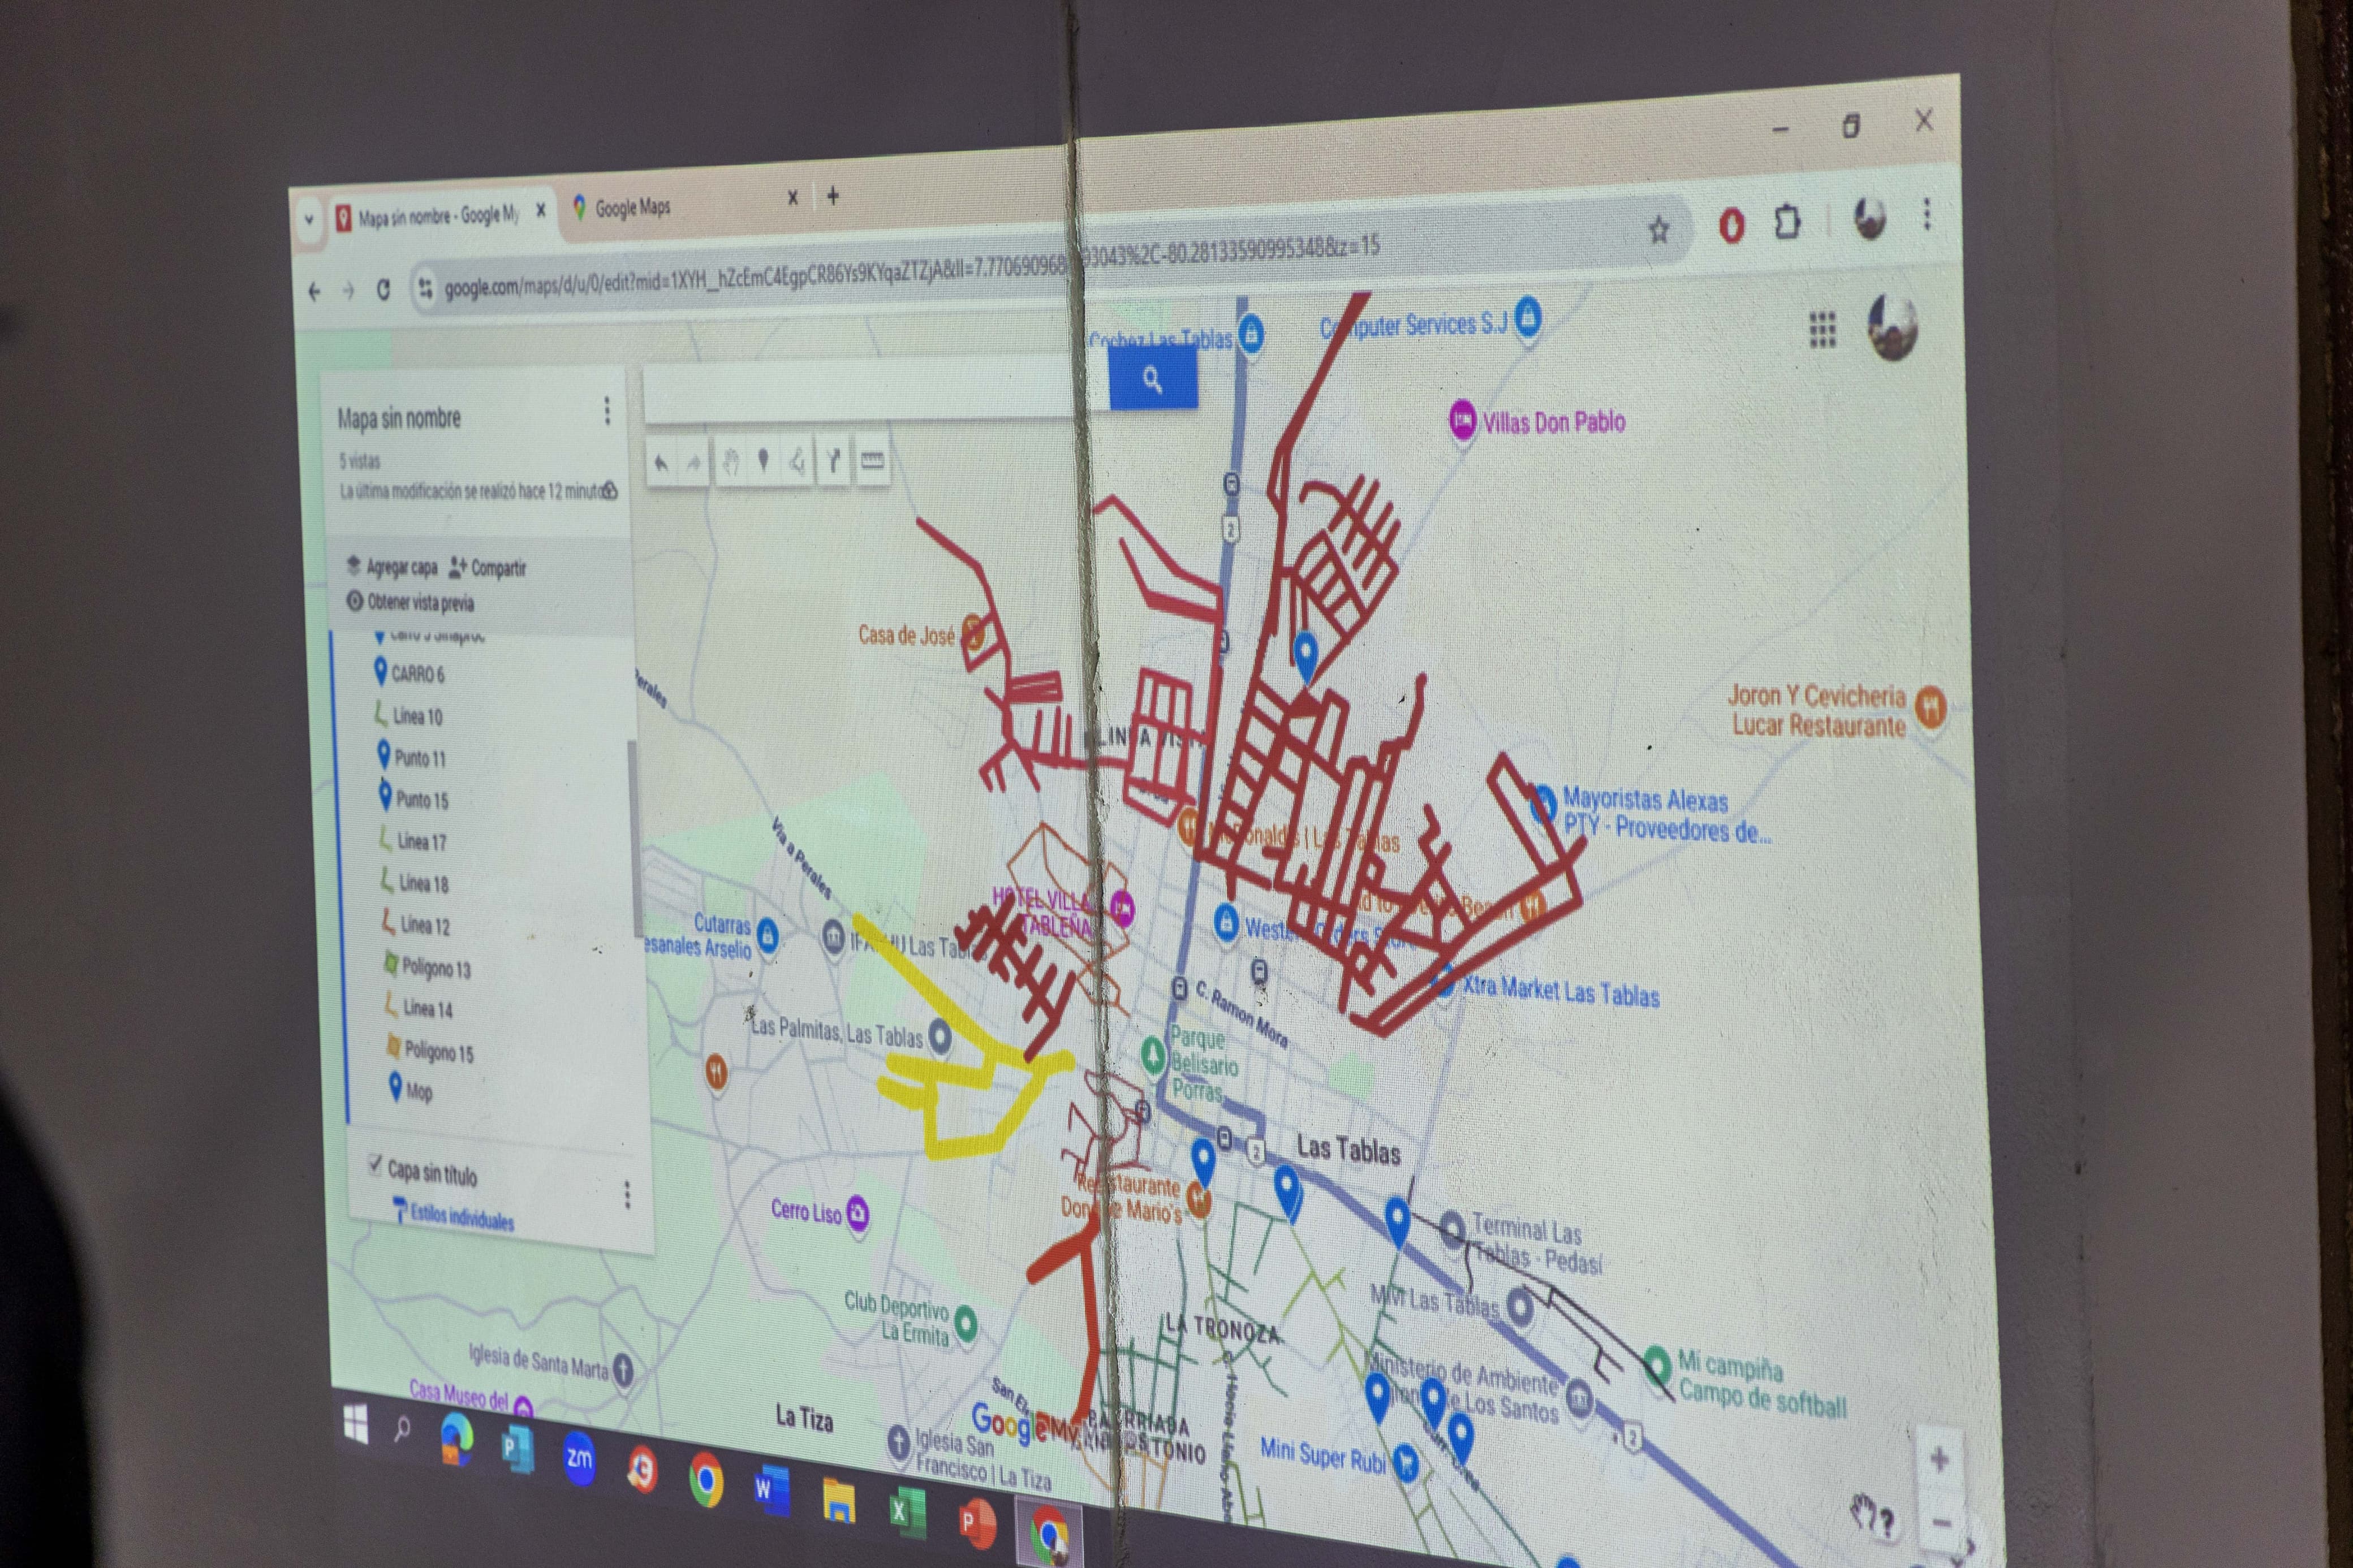Select the Polígono 15 item
Image resolution: width=2353 pixels, height=1568 pixels.
(x=431, y=1051)
